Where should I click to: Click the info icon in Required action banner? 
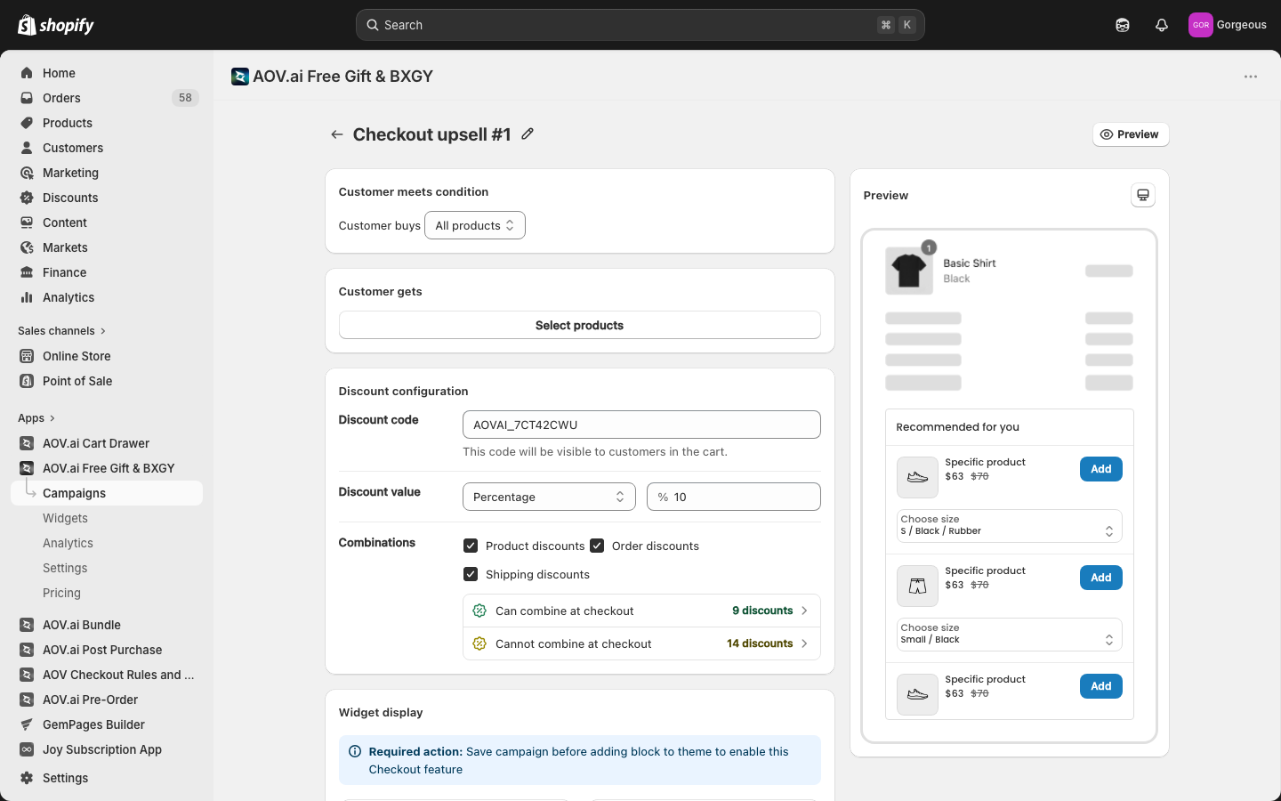pos(355,751)
